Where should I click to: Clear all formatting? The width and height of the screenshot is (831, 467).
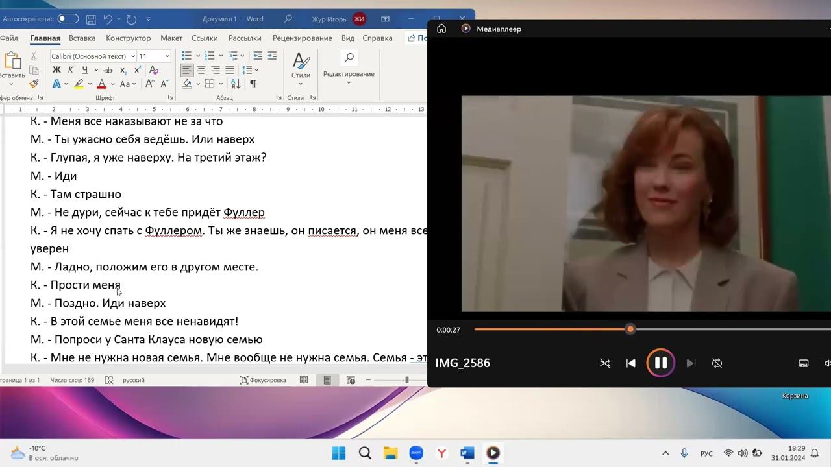[154, 70]
